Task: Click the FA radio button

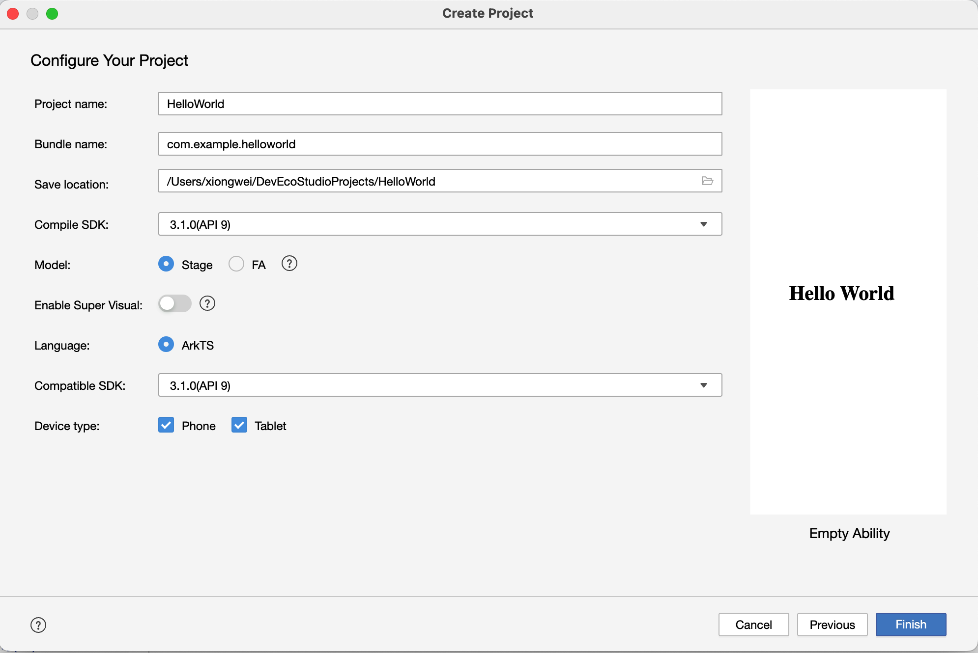Action: (x=235, y=264)
